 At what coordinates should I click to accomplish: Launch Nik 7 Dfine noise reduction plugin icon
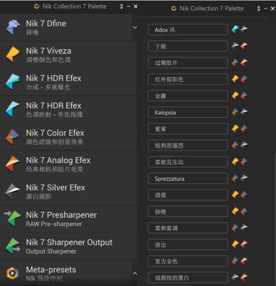pos(13,27)
